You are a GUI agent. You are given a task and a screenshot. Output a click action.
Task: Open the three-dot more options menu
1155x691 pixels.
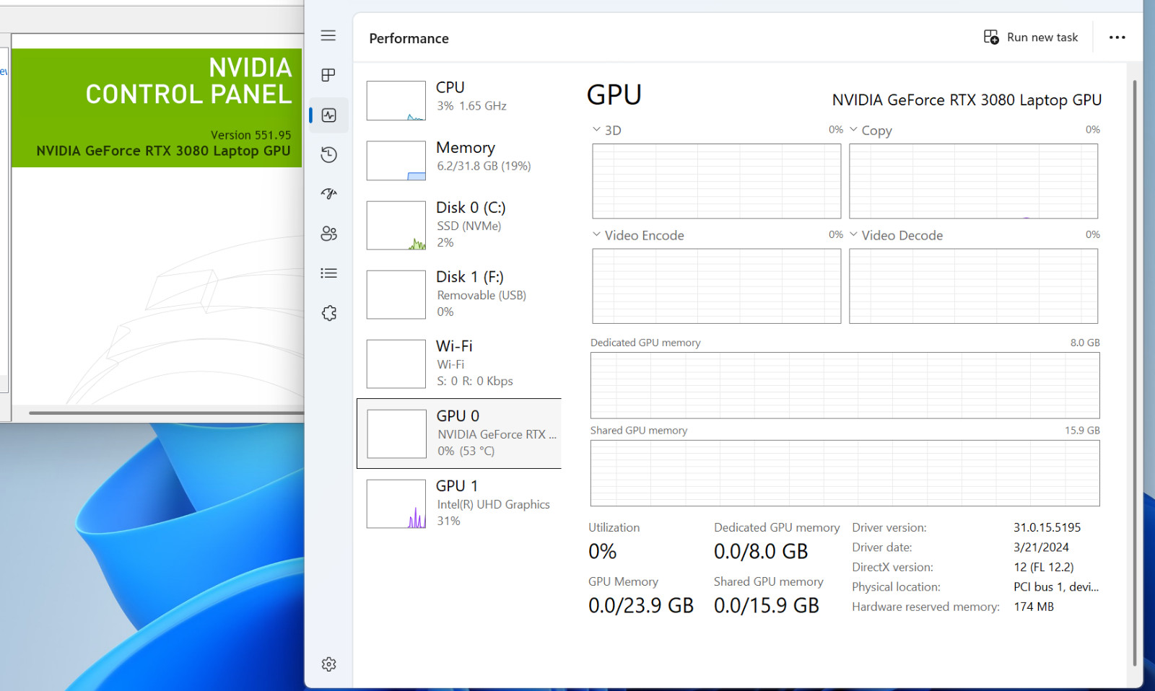point(1117,38)
